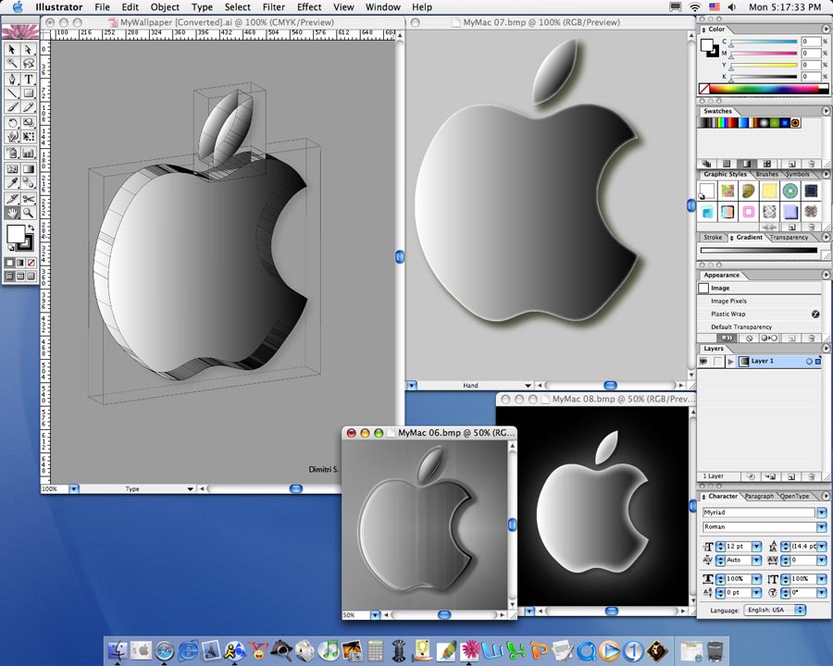Toggle the lock box for Layer 1
833x666 pixels.
(718, 361)
